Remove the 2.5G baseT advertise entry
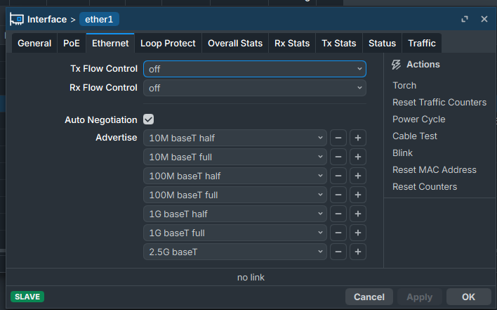The width and height of the screenshot is (497, 310). pos(338,252)
